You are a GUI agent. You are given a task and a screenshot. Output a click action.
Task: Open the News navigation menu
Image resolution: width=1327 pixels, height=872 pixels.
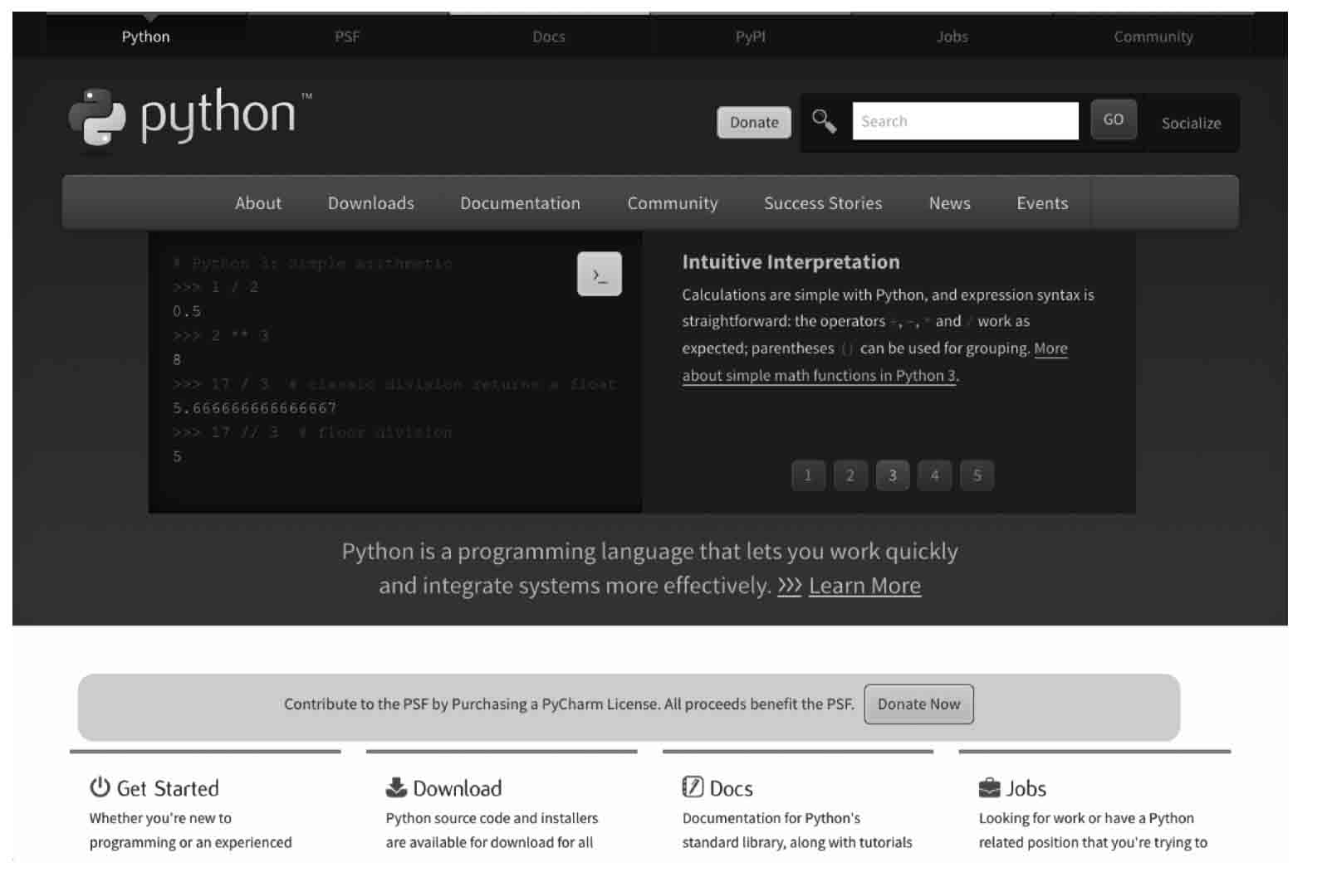[x=950, y=203]
